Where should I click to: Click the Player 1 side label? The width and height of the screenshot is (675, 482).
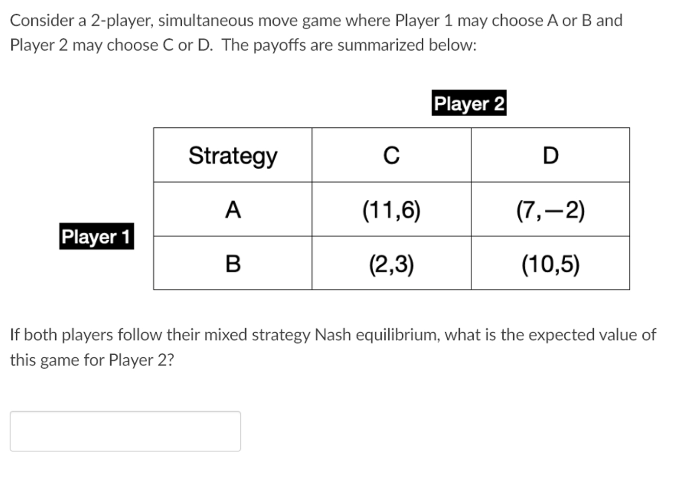[x=96, y=236]
